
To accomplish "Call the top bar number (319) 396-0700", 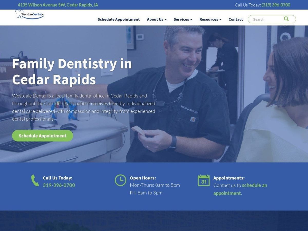I will (x=276, y=5).
